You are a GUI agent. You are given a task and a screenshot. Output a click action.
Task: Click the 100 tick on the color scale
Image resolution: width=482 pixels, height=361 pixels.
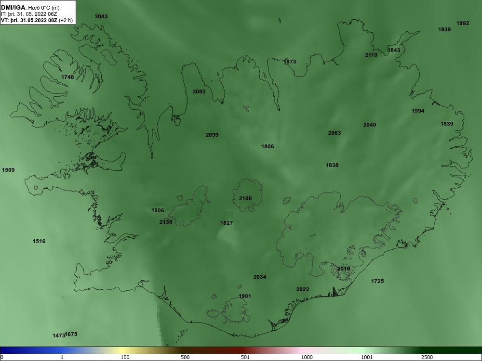125,357
